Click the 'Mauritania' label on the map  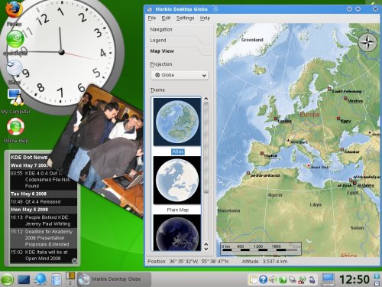tap(228, 210)
